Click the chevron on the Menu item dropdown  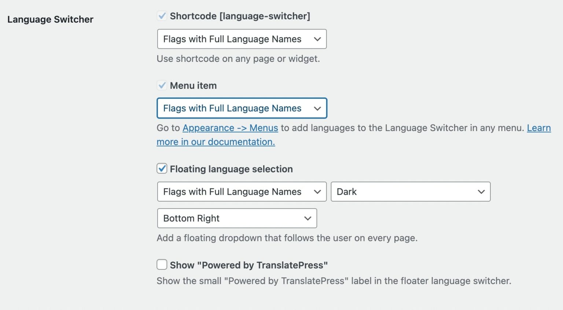tap(317, 108)
